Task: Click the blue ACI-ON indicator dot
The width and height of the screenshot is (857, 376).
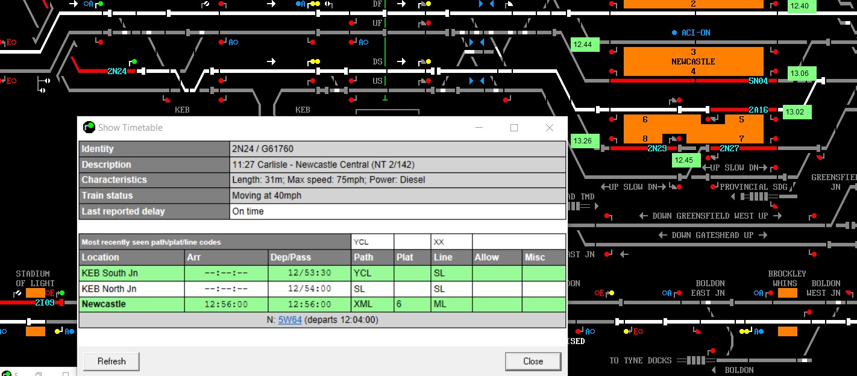Action: (x=674, y=33)
